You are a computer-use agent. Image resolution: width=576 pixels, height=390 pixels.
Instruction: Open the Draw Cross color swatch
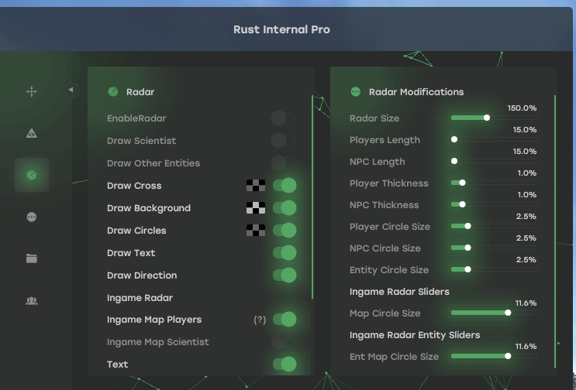[x=256, y=186]
